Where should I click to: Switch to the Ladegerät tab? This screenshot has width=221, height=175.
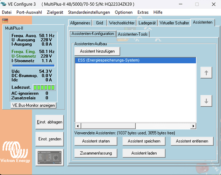click(x=147, y=23)
